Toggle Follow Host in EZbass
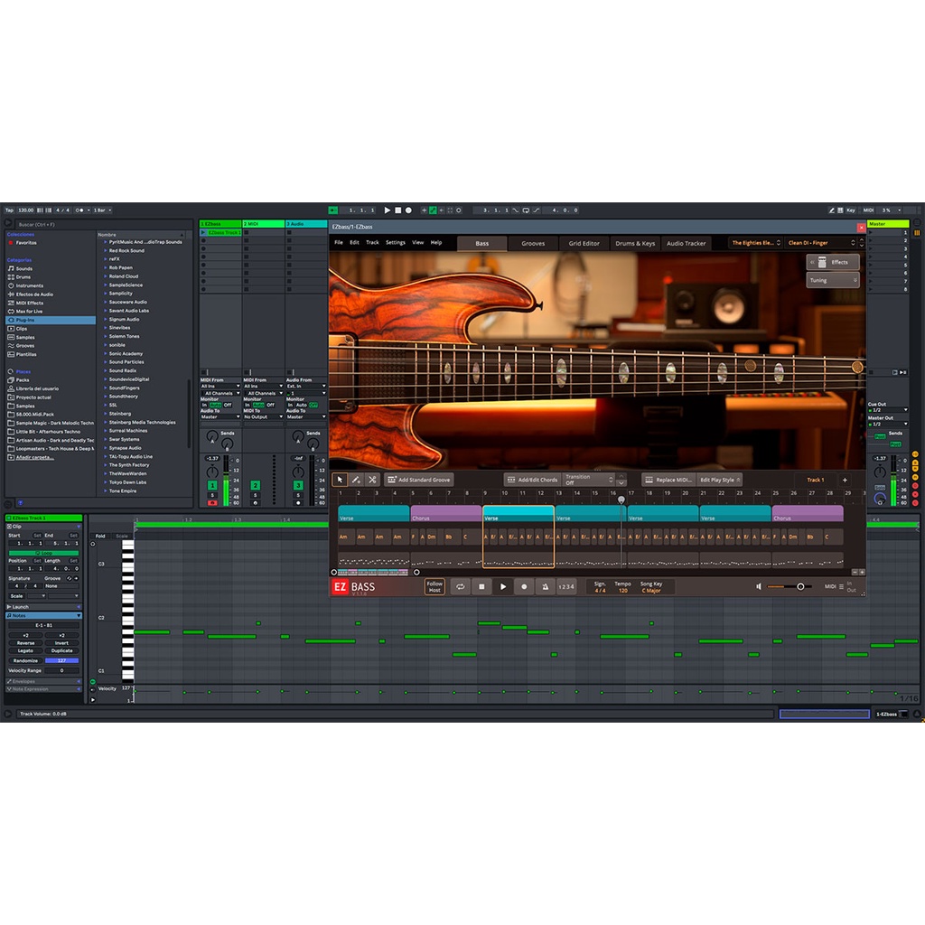The image size is (925, 925). point(434,587)
